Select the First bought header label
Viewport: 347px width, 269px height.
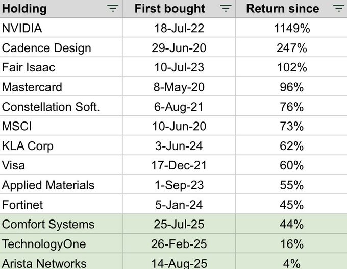(170, 9)
